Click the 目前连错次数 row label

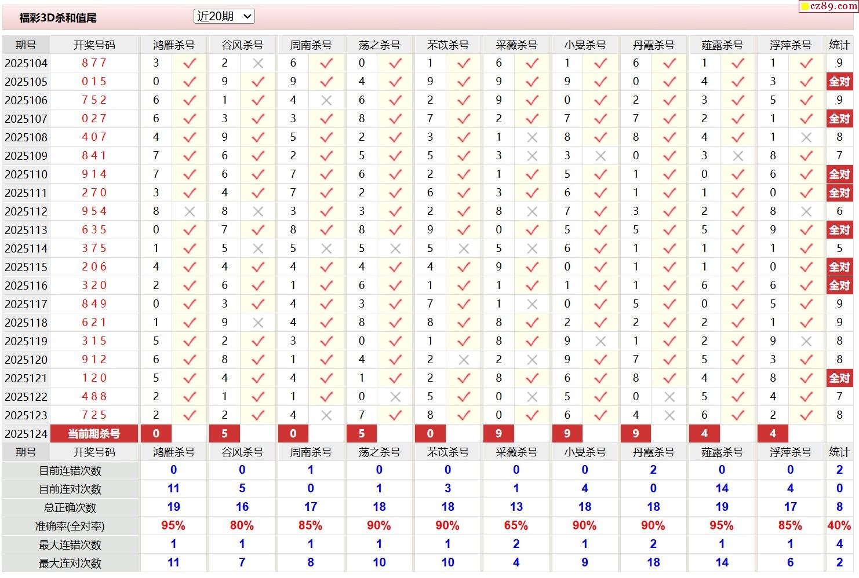click(70, 471)
